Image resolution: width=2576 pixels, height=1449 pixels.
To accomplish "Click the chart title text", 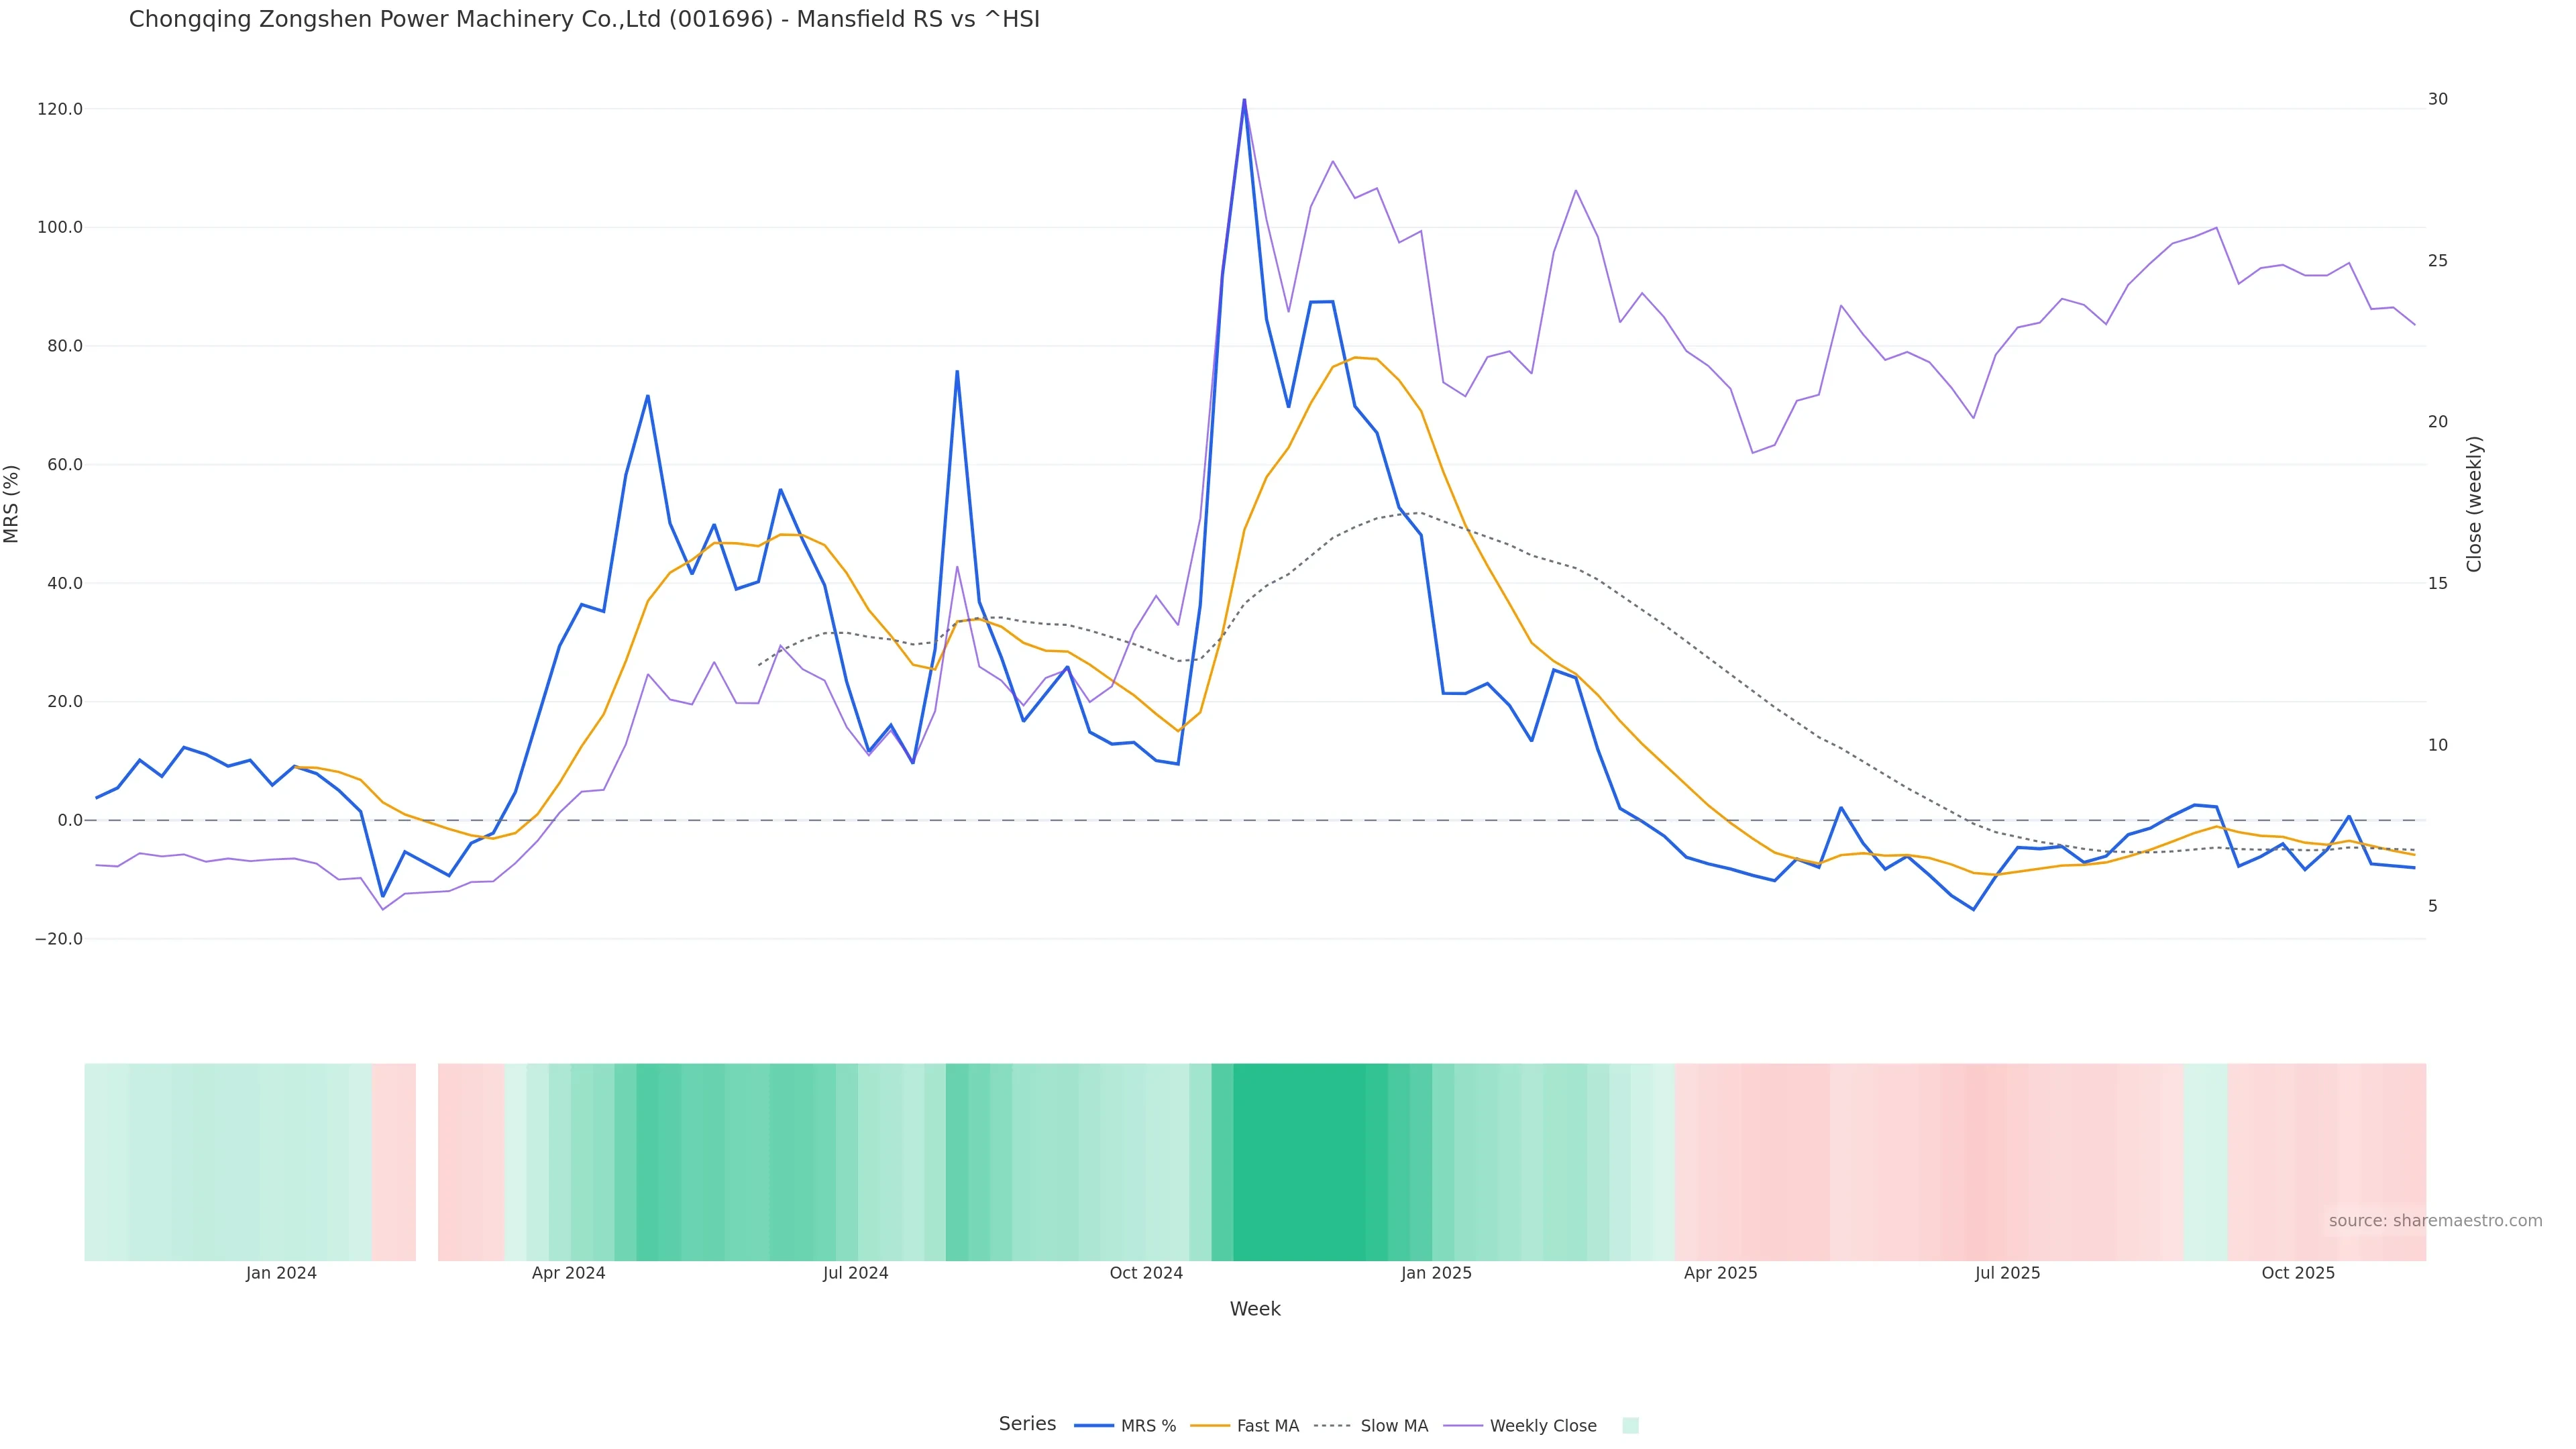I will [584, 19].
